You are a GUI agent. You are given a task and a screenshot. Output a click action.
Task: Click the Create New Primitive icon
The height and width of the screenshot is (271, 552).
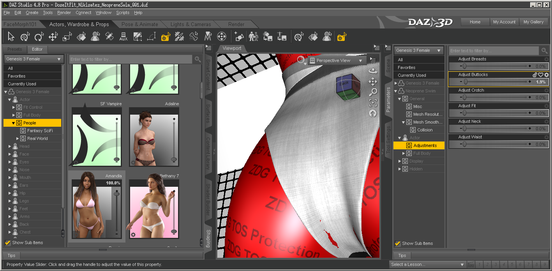(239, 37)
